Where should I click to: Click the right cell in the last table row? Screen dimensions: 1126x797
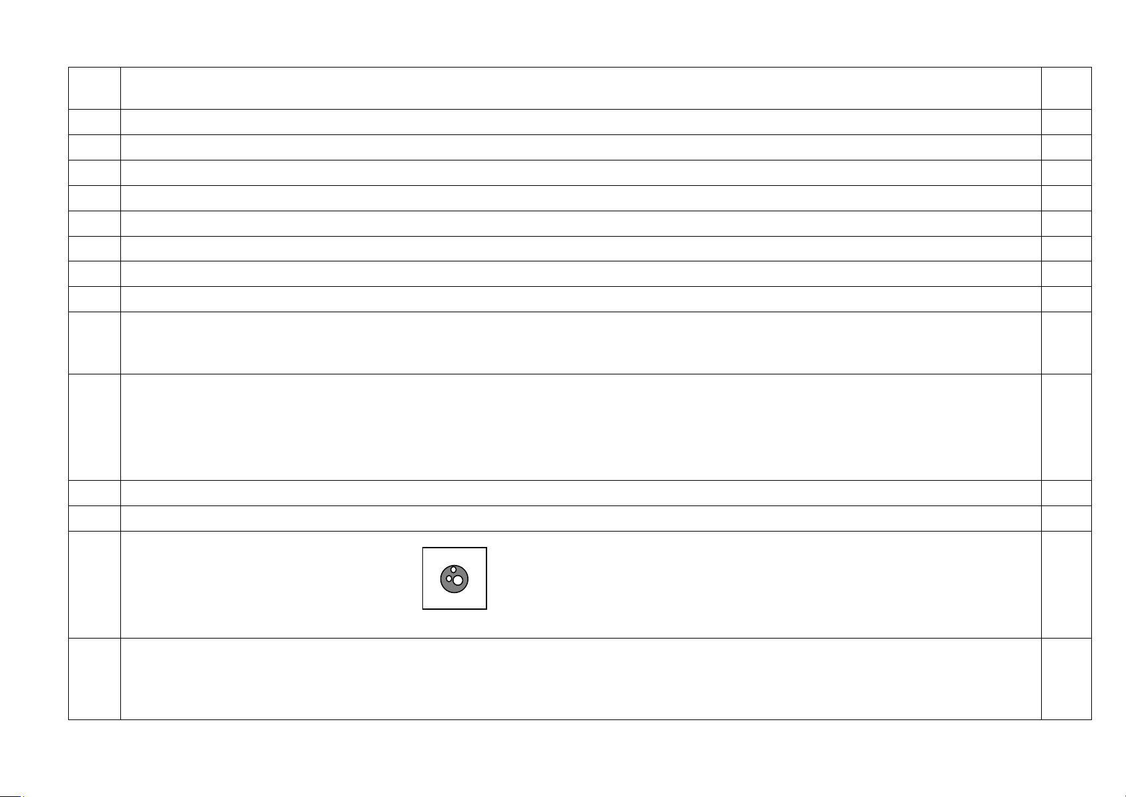(x=1066, y=679)
